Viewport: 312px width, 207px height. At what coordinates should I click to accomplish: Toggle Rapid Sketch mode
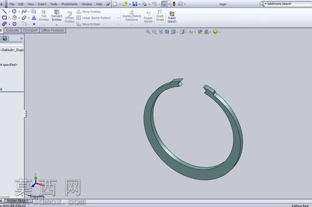click(x=172, y=17)
